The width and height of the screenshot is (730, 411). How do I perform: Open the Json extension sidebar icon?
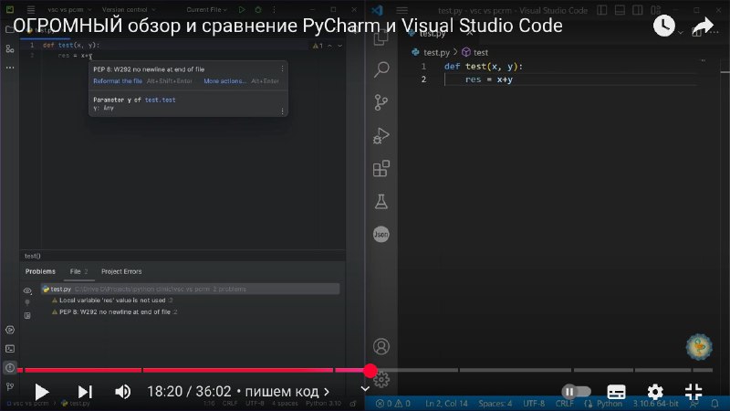381,235
